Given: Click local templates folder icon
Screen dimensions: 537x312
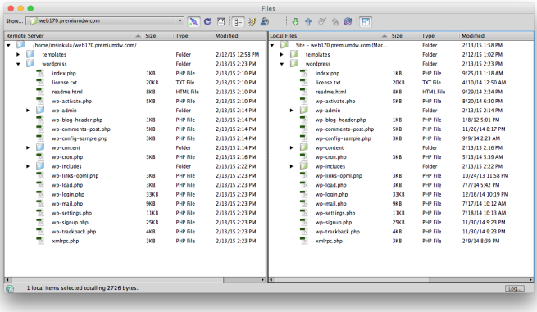Looking at the screenshot, I should pos(294,54).
